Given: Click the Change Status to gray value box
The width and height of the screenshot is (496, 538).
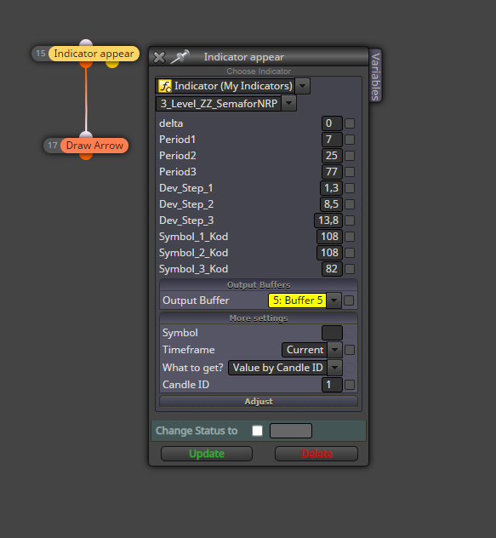Looking at the screenshot, I should [x=291, y=431].
